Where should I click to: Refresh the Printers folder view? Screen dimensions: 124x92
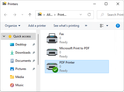pyautogui.click(x=89, y=15)
